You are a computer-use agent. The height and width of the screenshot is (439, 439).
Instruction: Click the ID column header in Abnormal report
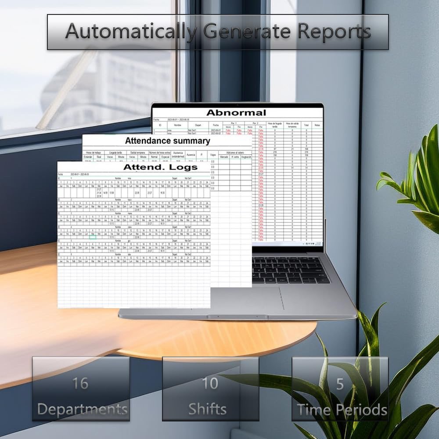pos(160,125)
